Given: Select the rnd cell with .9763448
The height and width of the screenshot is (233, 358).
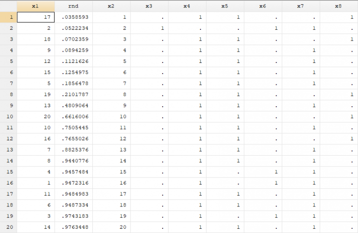Looking at the screenshot, I should click(73, 227).
